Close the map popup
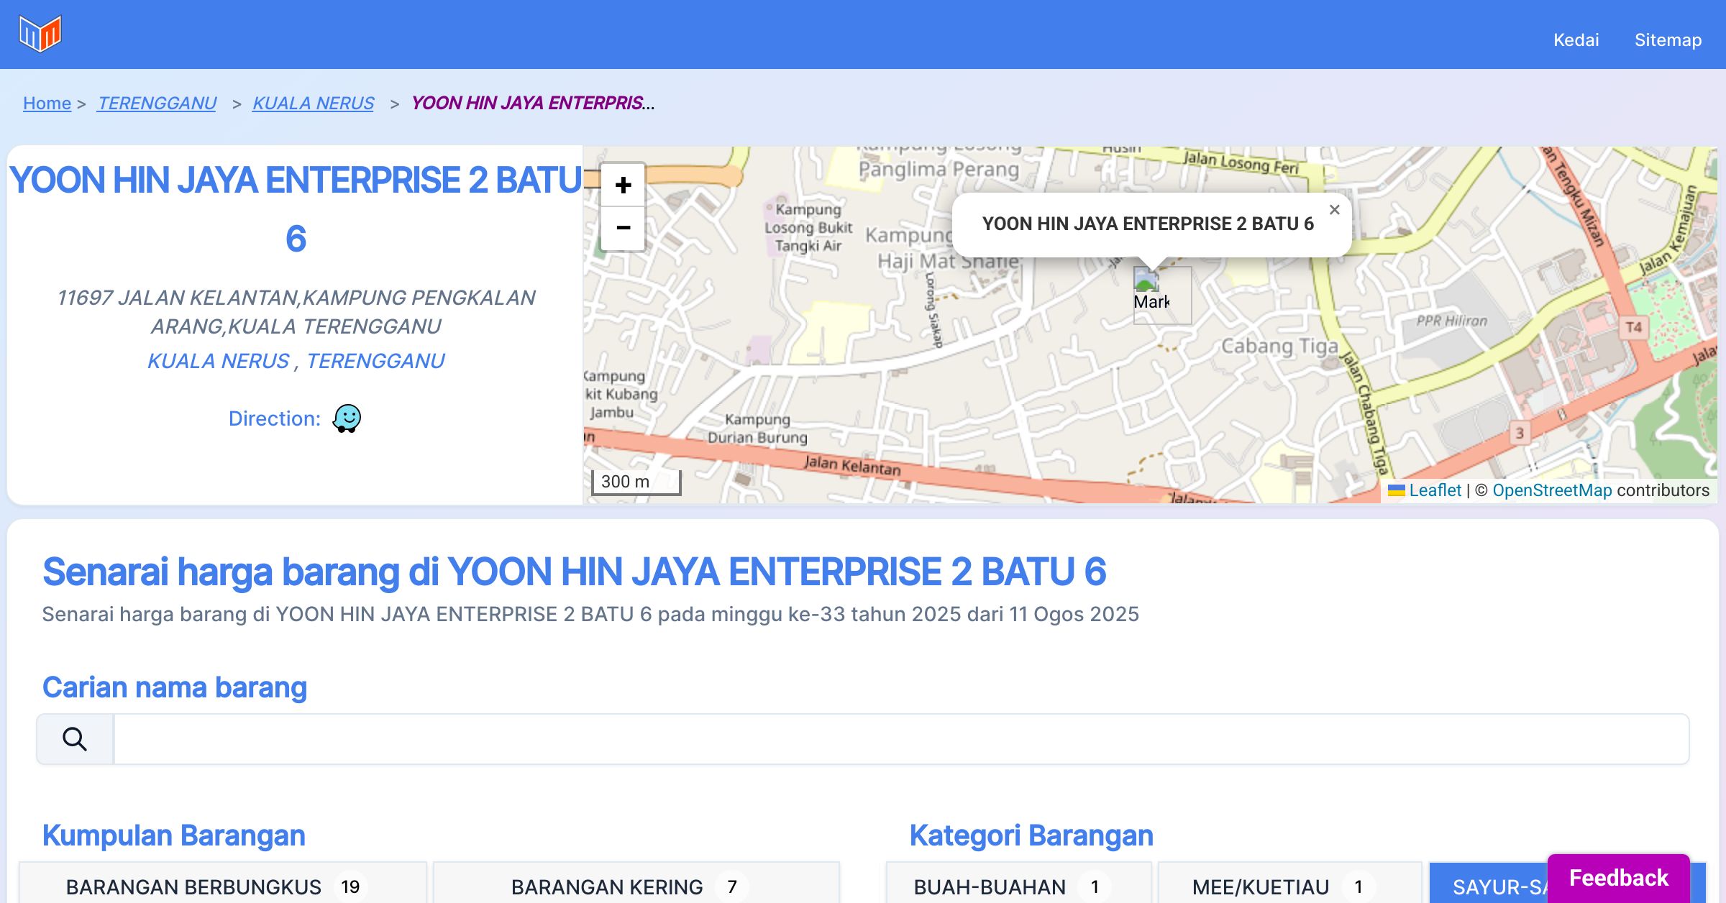 pos(1334,210)
